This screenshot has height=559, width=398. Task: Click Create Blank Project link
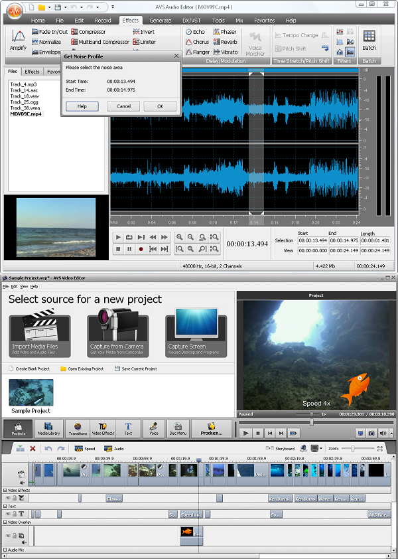pyautogui.click(x=29, y=368)
